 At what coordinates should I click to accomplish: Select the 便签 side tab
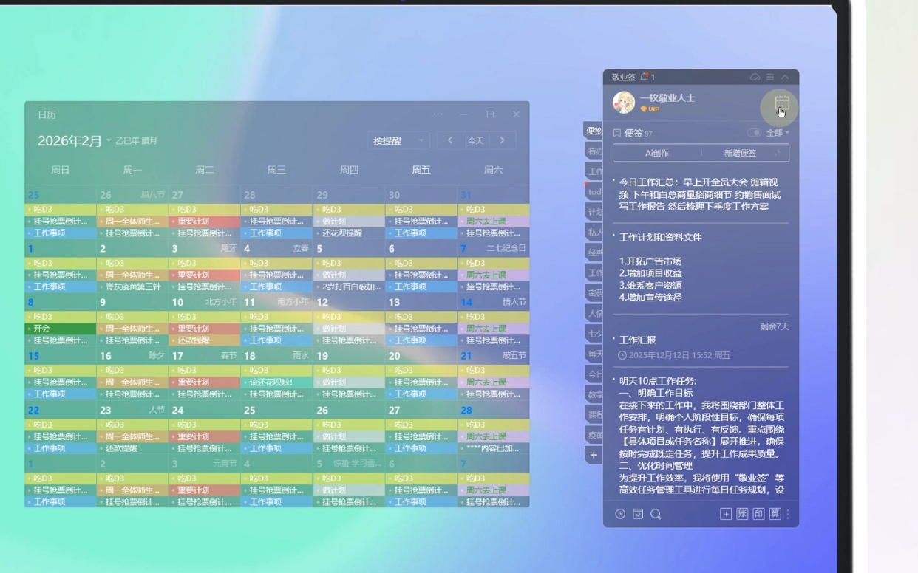coord(594,131)
